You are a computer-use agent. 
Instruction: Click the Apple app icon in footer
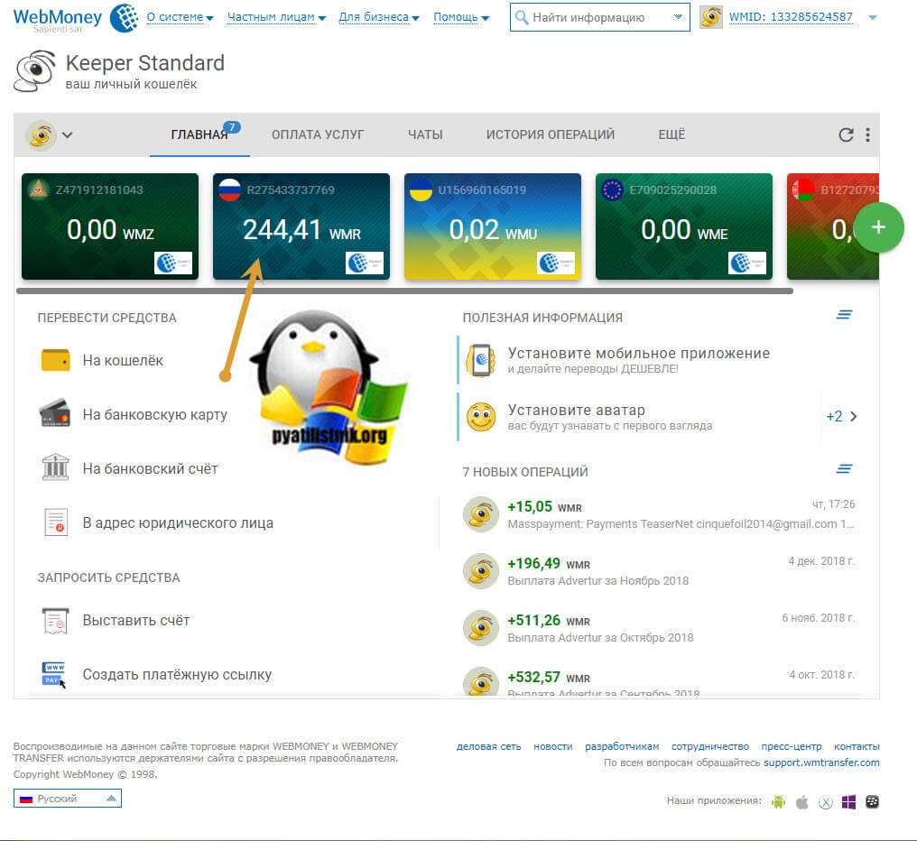801,801
